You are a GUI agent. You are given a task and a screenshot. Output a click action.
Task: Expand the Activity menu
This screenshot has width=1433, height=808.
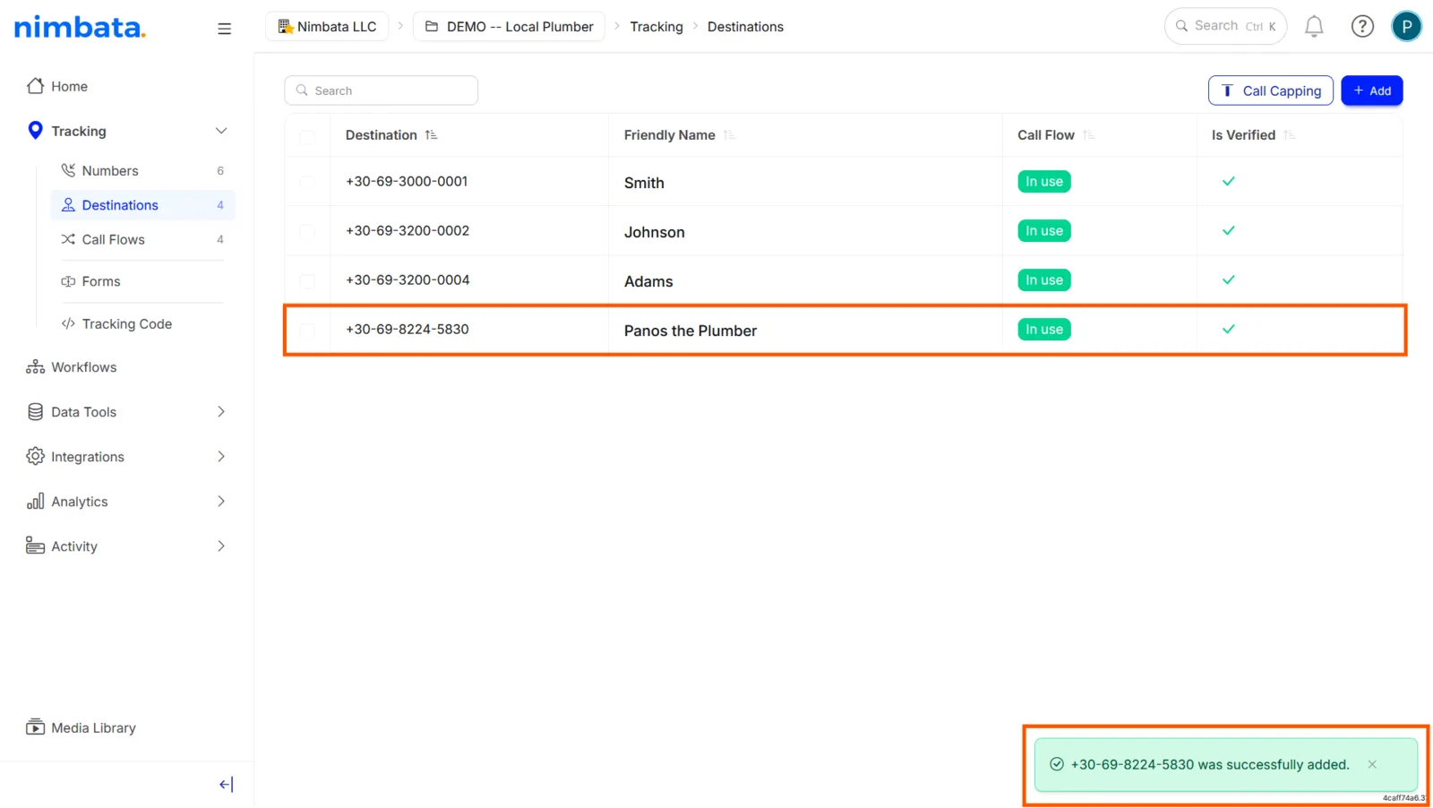(x=221, y=546)
